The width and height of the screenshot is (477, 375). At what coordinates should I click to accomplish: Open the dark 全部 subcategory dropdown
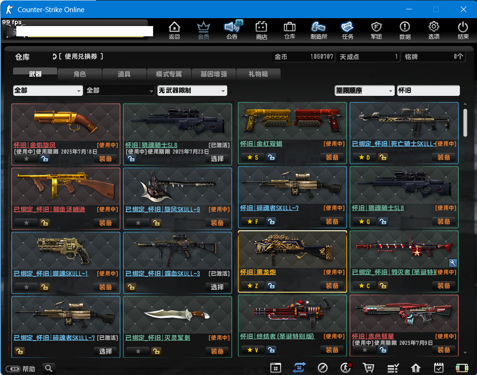point(120,91)
